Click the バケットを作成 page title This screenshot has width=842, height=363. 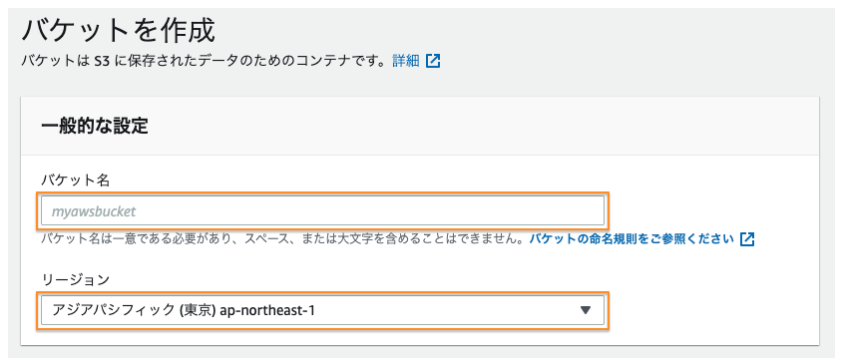[118, 30]
